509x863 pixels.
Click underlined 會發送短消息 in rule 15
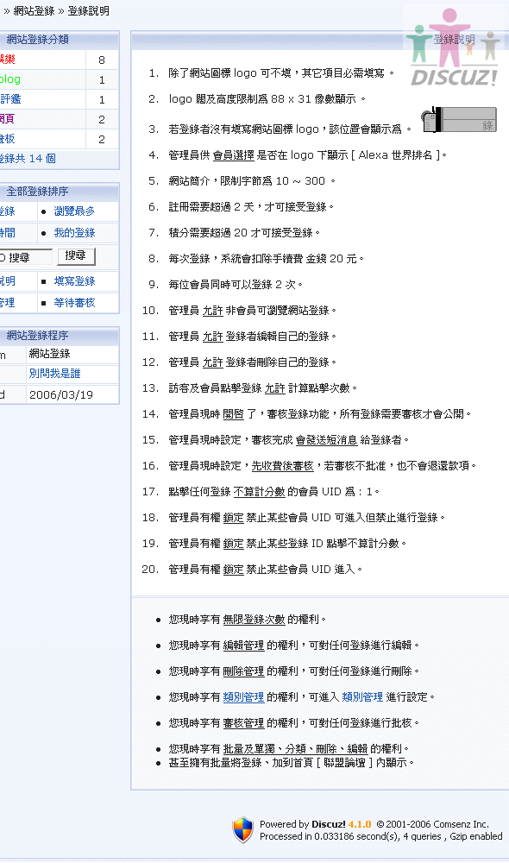click(326, 440)
